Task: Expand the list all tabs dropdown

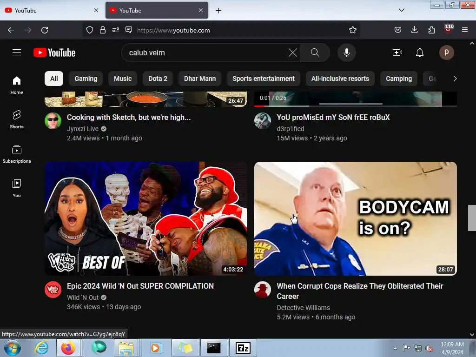Action: tap(401, 10)
